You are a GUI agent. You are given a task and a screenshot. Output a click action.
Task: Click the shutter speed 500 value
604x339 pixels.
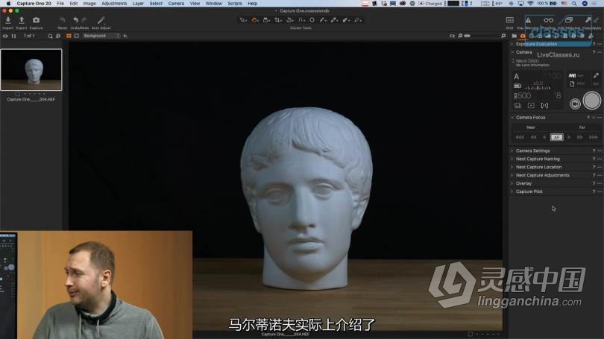(x=523, y=95)
